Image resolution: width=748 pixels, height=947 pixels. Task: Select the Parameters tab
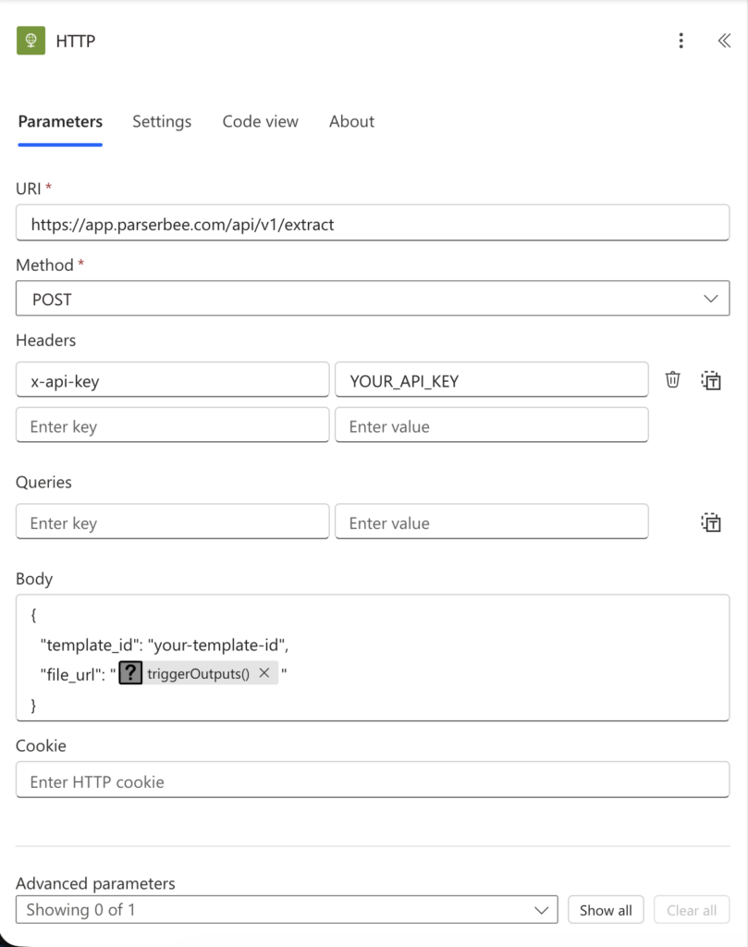60,121
